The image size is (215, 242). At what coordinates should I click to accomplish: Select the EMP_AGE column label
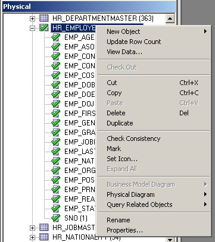coord(79,37)
